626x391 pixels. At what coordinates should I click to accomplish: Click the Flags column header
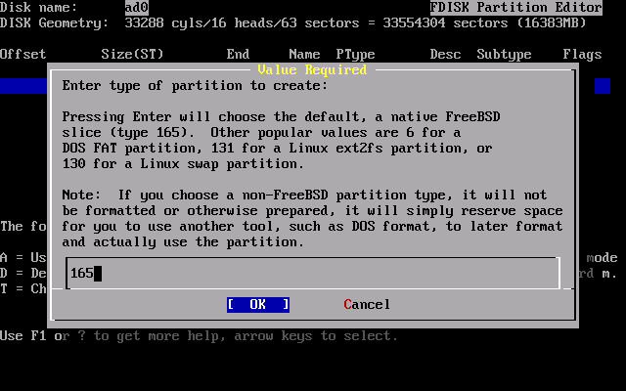582,54
